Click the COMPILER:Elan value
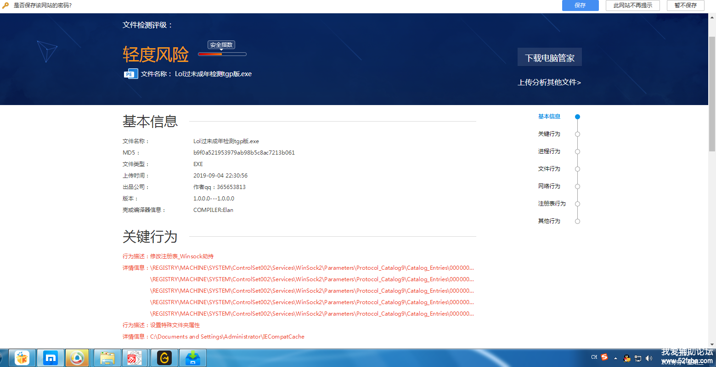The image size is (716, 367). pos(213,210)
